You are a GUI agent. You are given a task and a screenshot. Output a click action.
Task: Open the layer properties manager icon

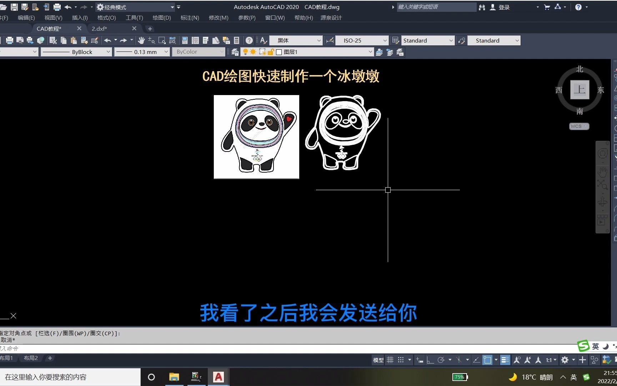point(234,52)
